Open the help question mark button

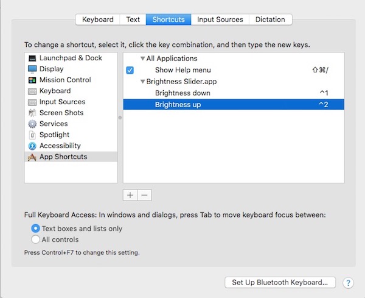[348, 283]
